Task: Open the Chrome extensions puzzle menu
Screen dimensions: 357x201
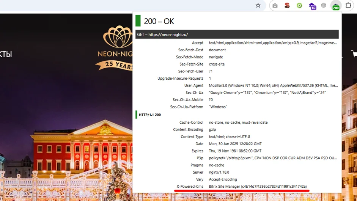Action: click(x=348, y=5)
